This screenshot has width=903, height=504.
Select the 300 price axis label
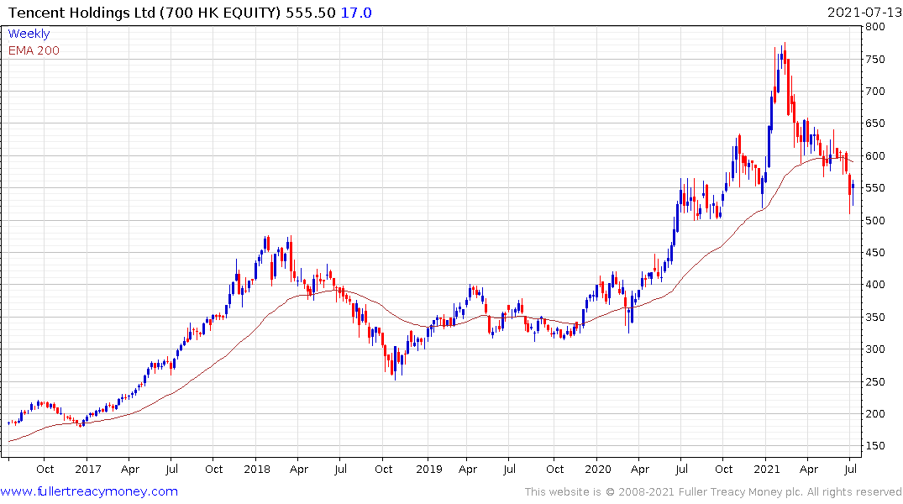tap(875, 349)
